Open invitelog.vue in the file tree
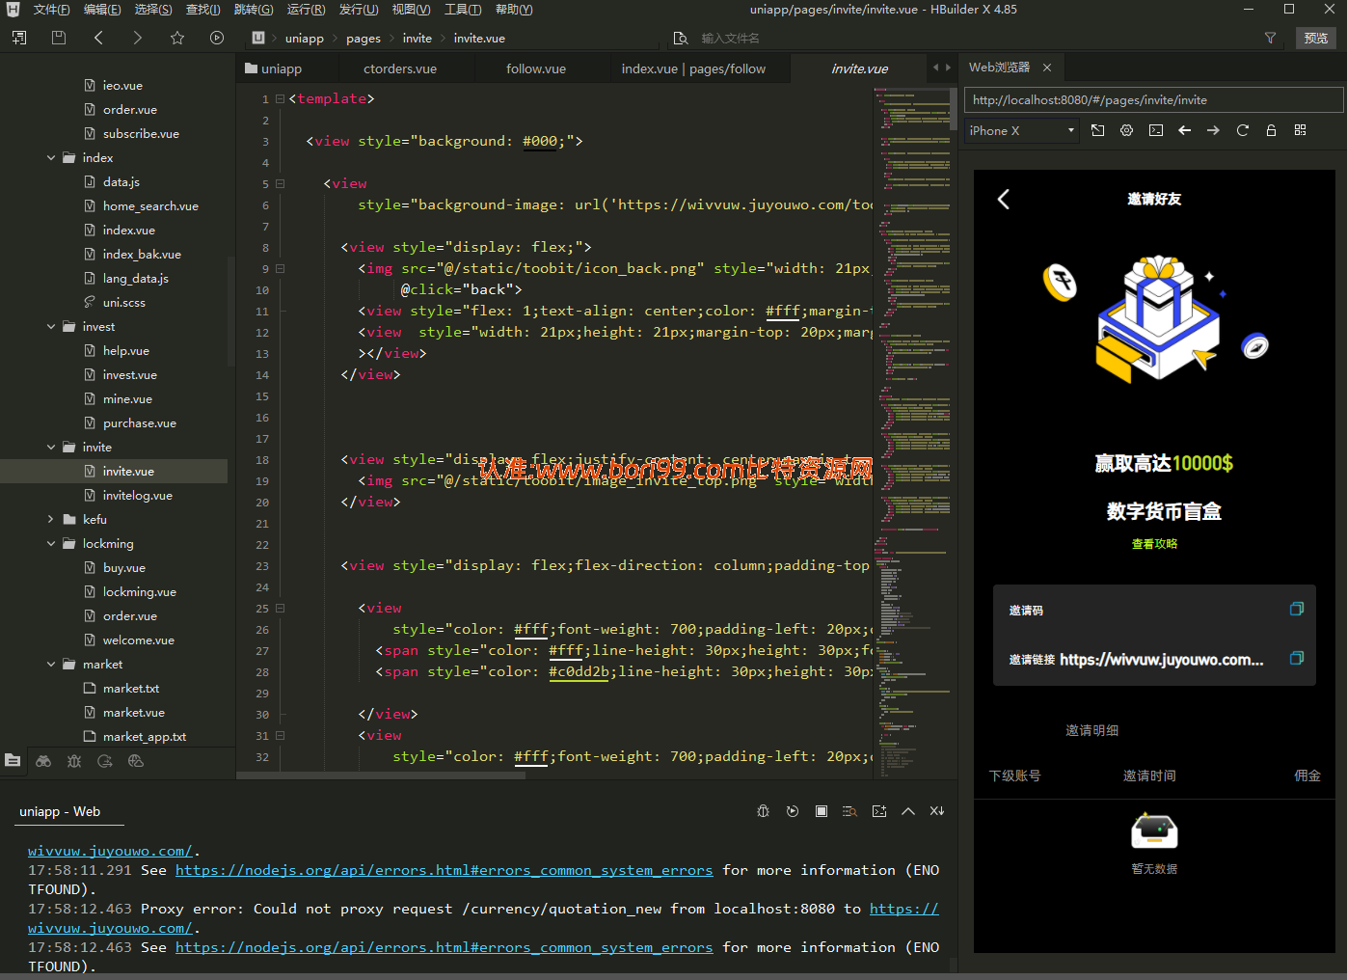This screenshot has height=980, width=1347. 138,495
